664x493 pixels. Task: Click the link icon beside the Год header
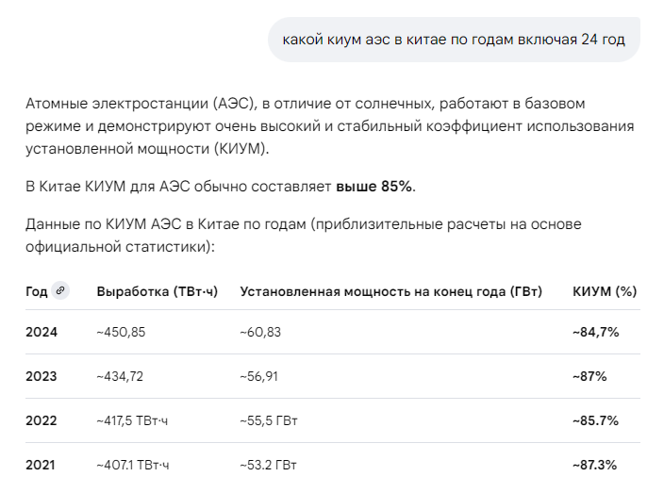pyautogui.click(x=60, y=291)
